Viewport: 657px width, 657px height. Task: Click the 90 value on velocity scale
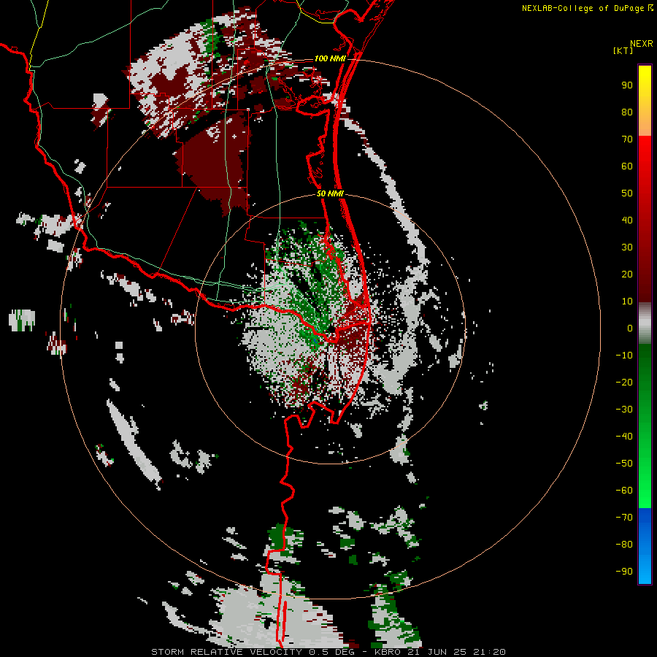pyautogui.click(x=627, y=85)
